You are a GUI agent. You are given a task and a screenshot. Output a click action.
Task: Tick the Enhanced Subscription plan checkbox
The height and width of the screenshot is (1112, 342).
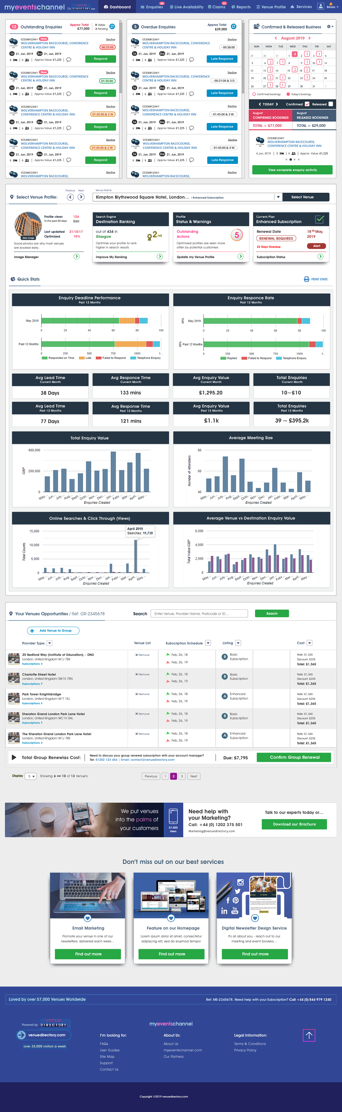320,219
